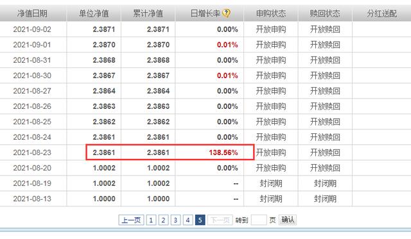
Task: Click 0.00% growth on 2021-08-20 row
Action: [x=227, y=168]
